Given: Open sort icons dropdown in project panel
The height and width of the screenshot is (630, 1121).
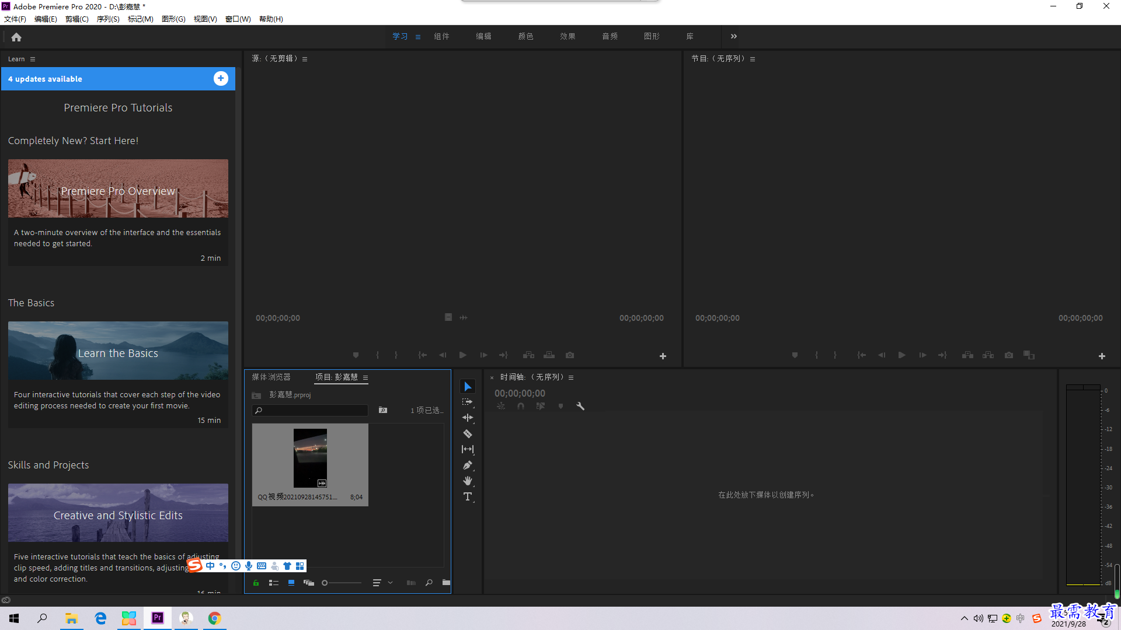Looking at the screenshot, I should coord(382,583).
